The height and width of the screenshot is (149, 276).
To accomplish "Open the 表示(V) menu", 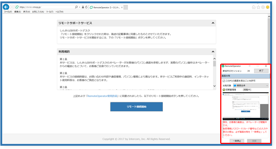I will [x=26, y=12].
